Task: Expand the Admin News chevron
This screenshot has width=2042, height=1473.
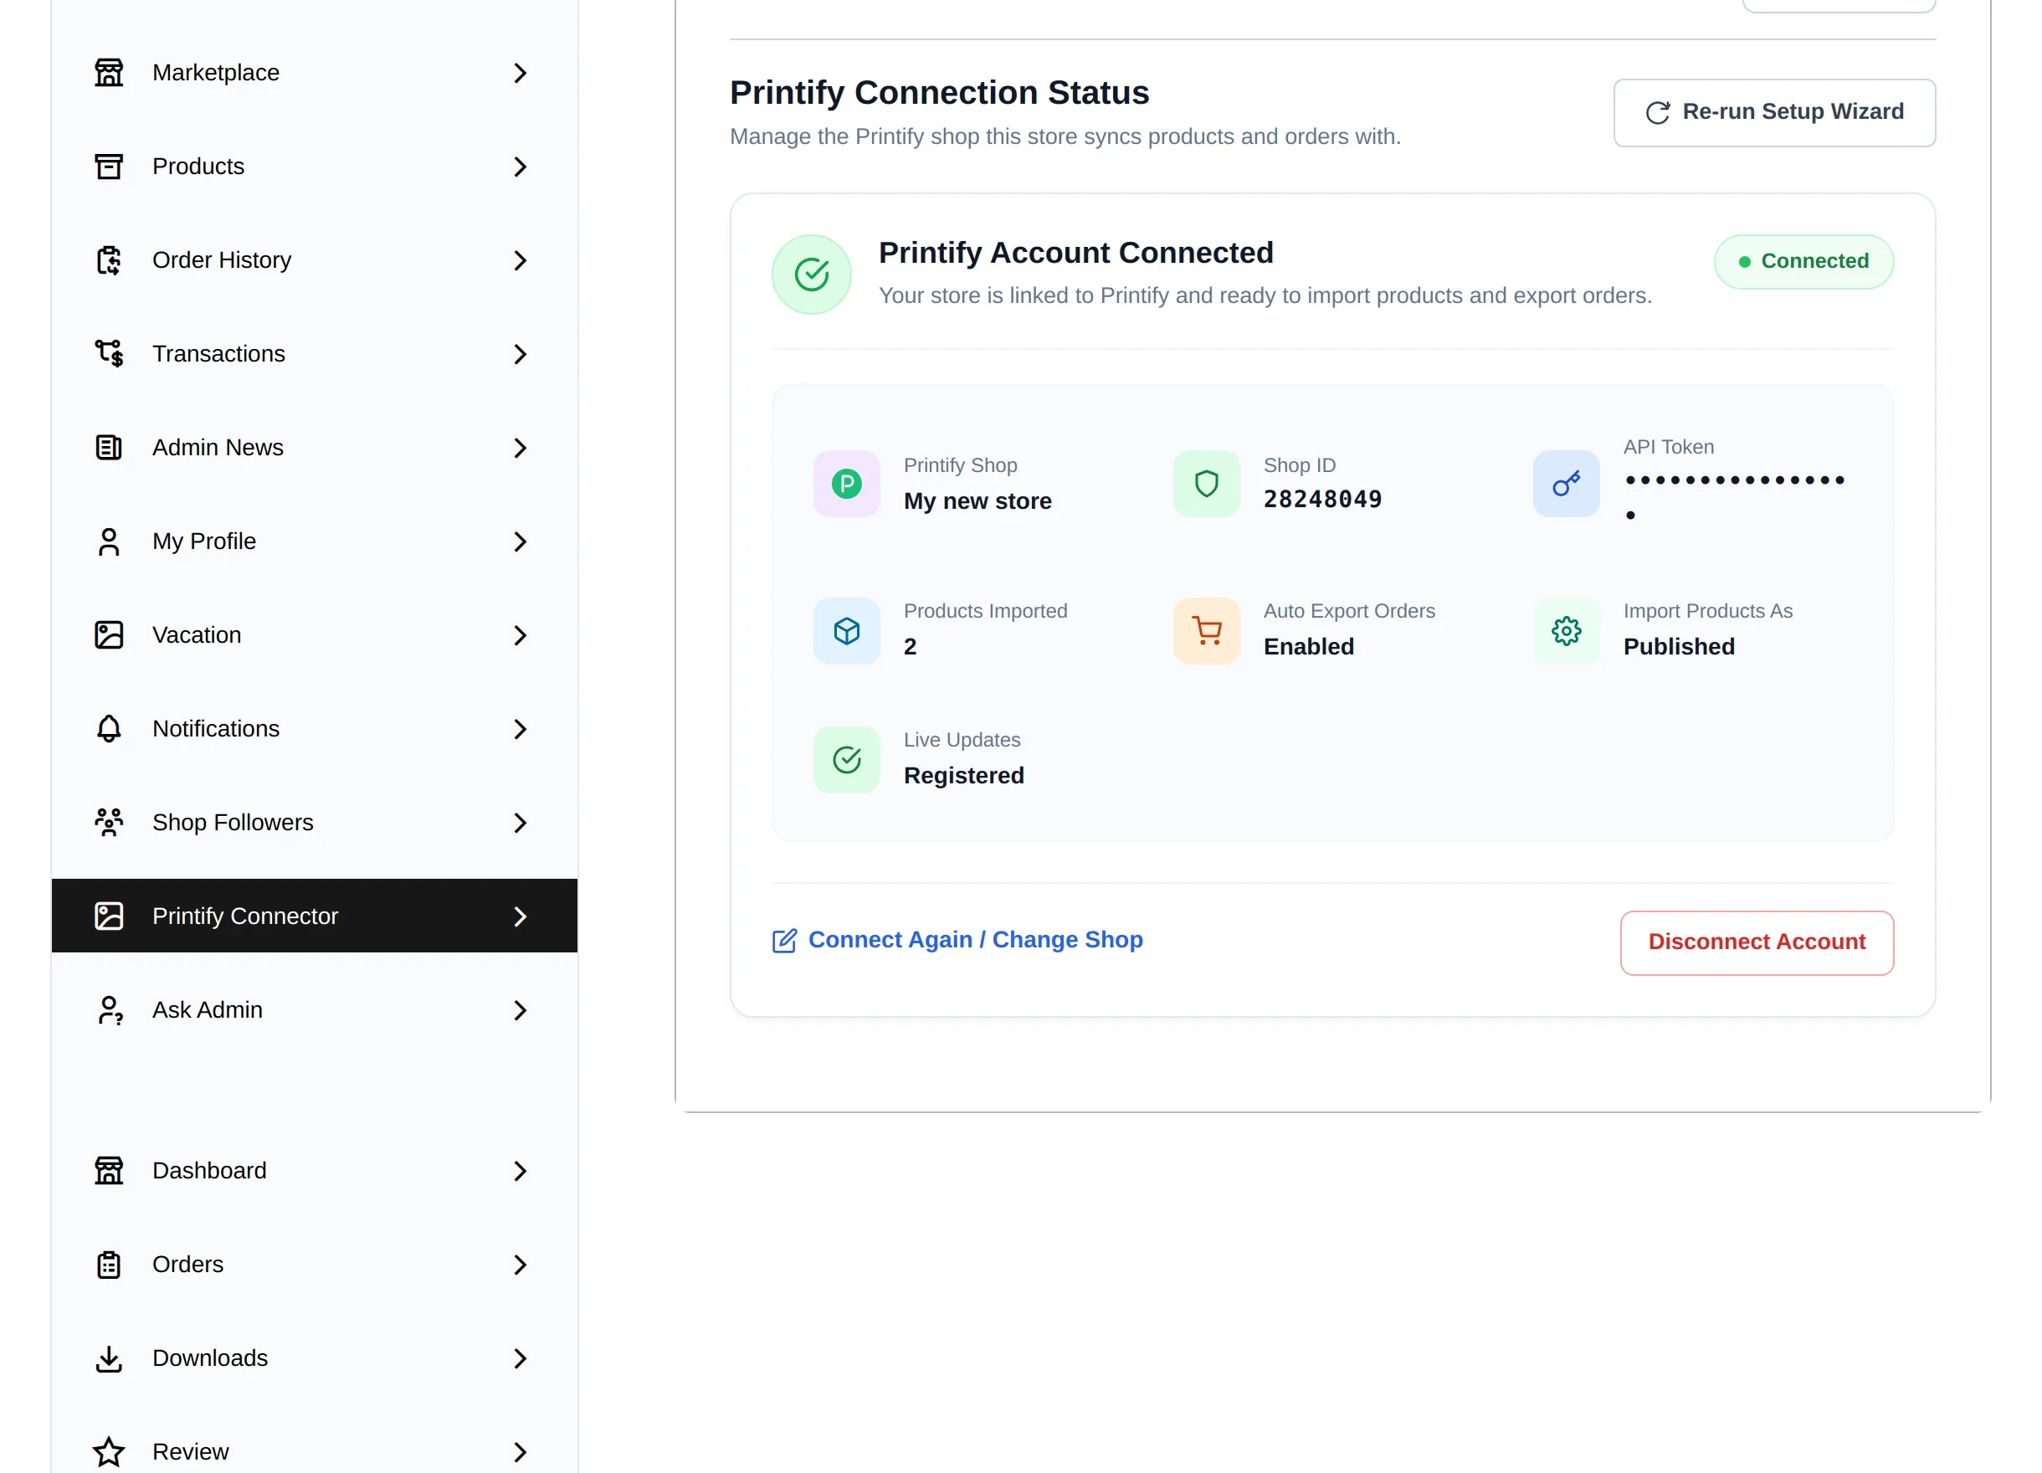Action: click(520, 448)
